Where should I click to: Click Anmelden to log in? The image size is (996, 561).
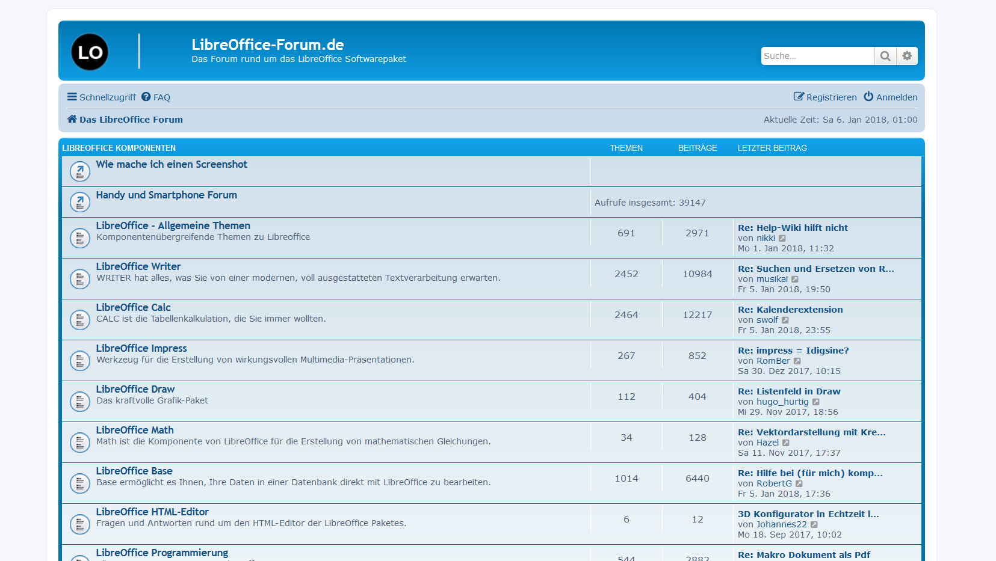point(891,97)
